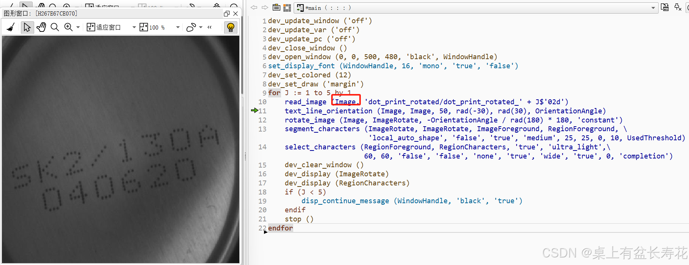The image size is (689, 265).
Task: Click the 'endfor' keyword on line 22
Action: point(280,228)
